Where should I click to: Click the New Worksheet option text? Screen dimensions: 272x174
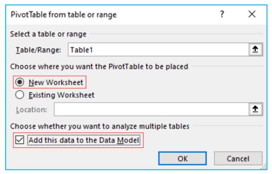point(56,82)
